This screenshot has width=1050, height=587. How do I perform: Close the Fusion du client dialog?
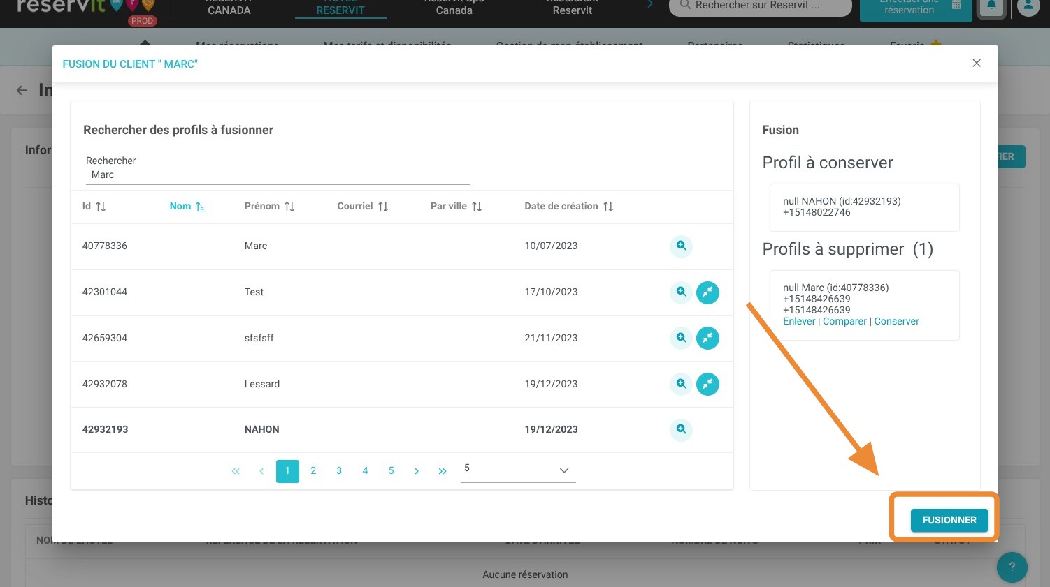click(x=977, y=63)
